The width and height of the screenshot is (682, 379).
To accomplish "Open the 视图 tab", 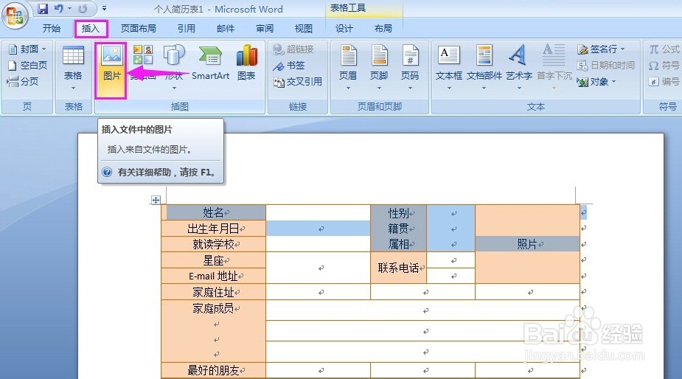I will [x=304, y=28].
